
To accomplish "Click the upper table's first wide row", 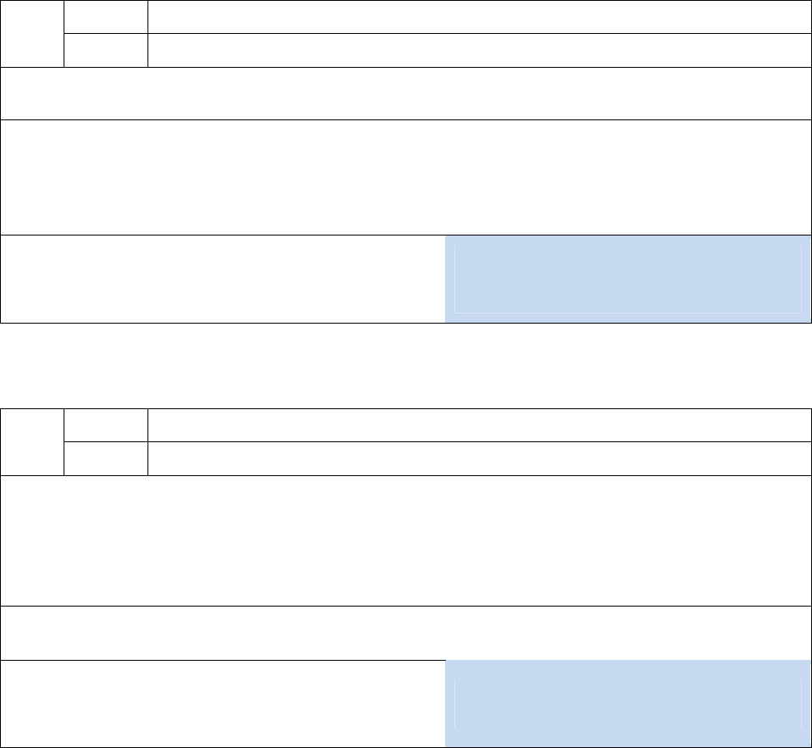I will pos(479,17).
